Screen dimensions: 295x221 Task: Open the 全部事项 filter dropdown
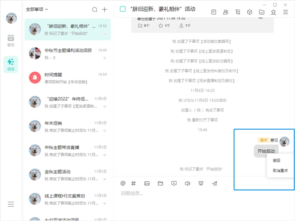click(x=37, y=9)
